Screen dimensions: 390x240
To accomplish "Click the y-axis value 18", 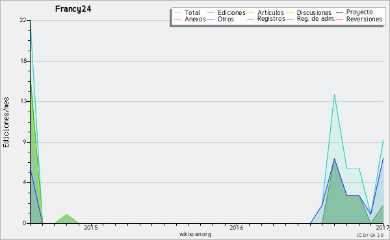I will 23,61.
